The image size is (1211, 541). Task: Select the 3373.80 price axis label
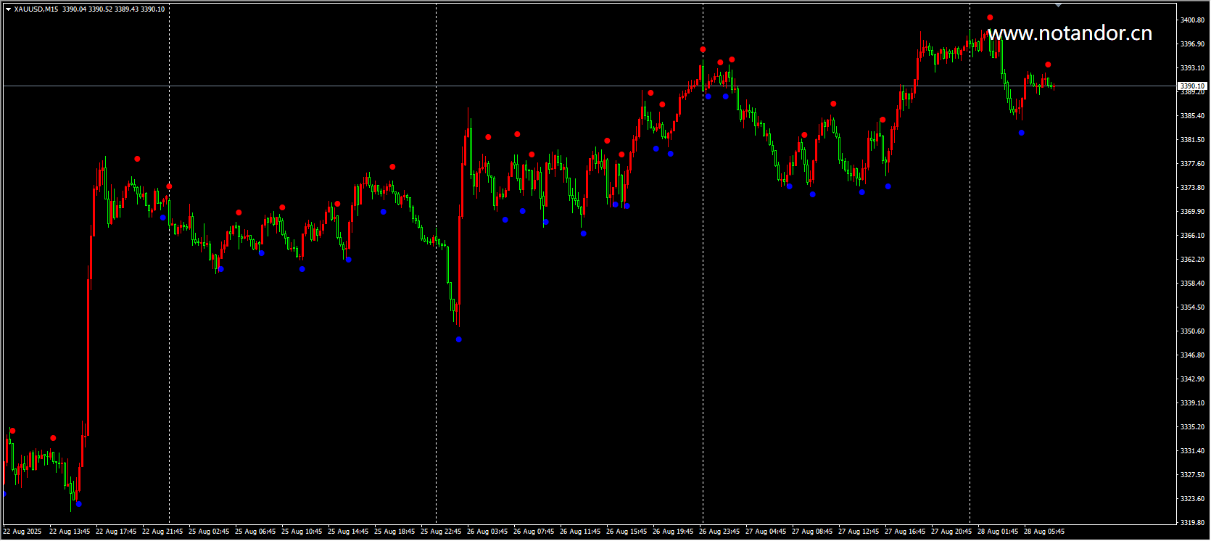(x=1192, y=188)
